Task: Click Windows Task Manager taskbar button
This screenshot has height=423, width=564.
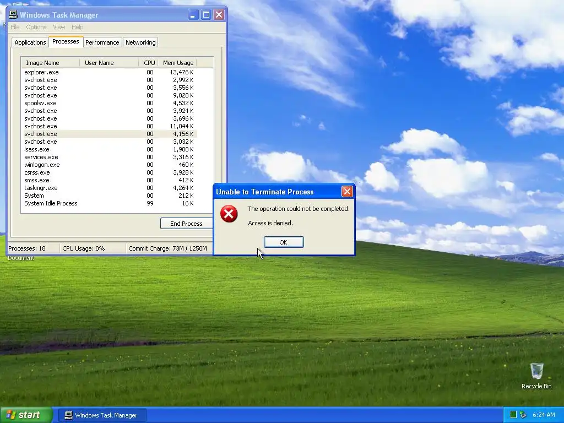Action: coord(102,415)
